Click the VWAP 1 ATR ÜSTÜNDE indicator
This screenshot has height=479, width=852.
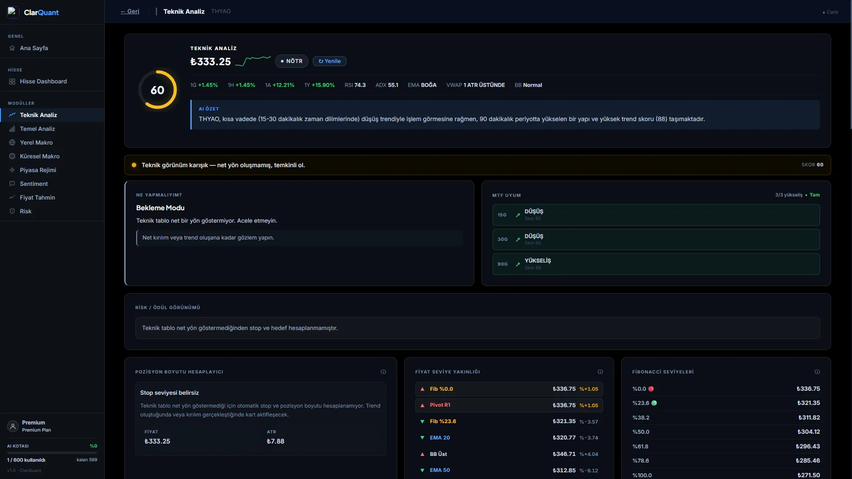475,85
